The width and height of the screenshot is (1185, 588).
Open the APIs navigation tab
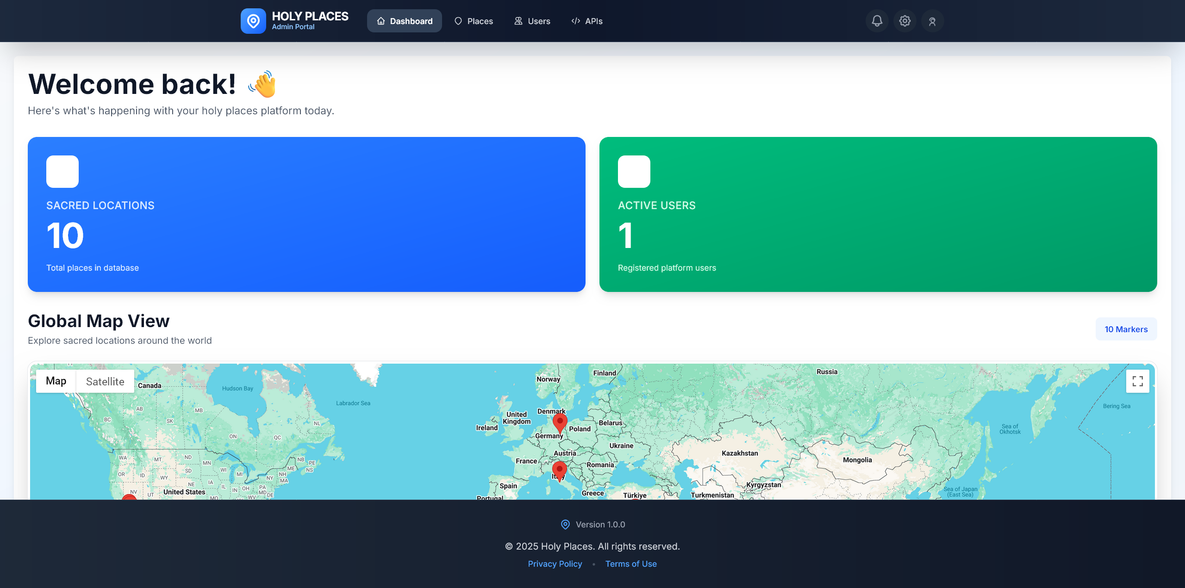[587, 21]
